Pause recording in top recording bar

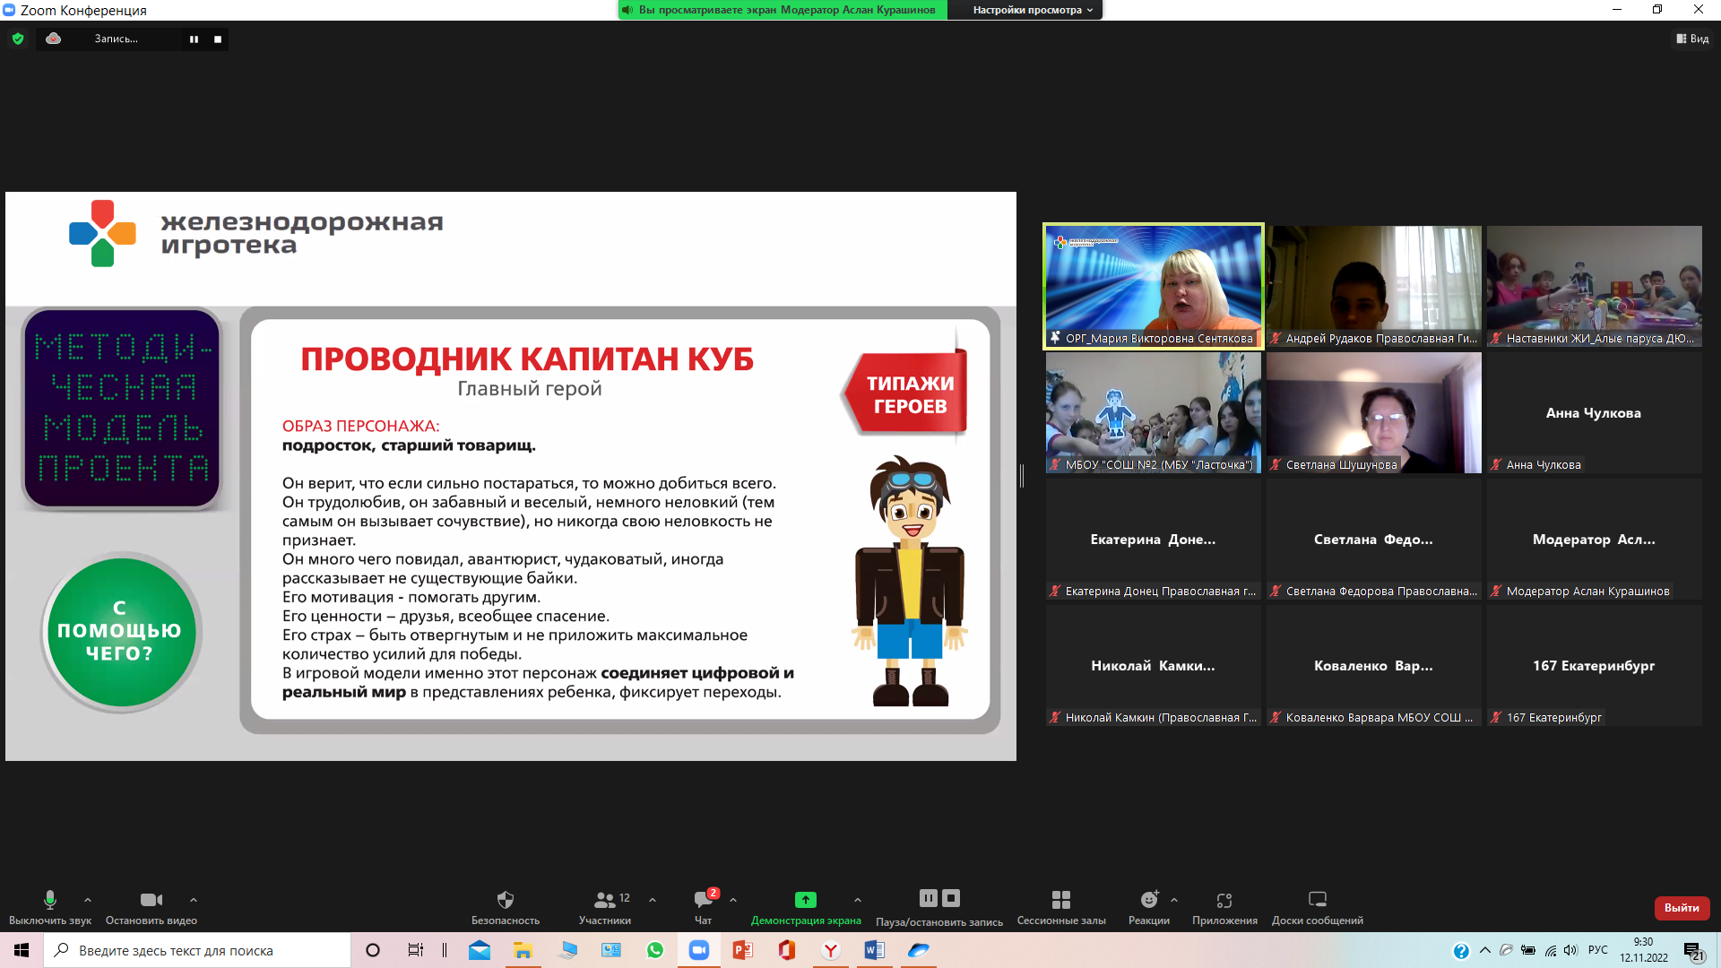coord(194,39)
